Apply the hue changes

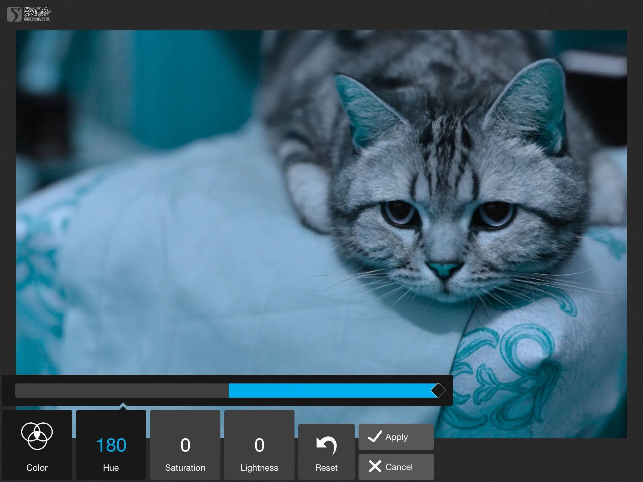396,436
